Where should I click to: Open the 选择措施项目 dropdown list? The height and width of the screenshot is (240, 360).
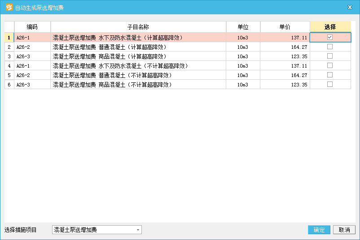point(138,230)
